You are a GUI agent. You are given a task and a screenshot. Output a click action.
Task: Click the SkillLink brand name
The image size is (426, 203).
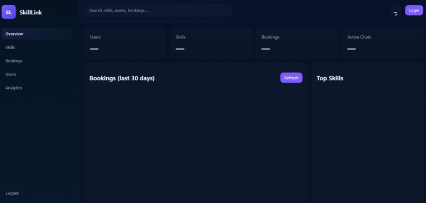(x=31, y=12)
